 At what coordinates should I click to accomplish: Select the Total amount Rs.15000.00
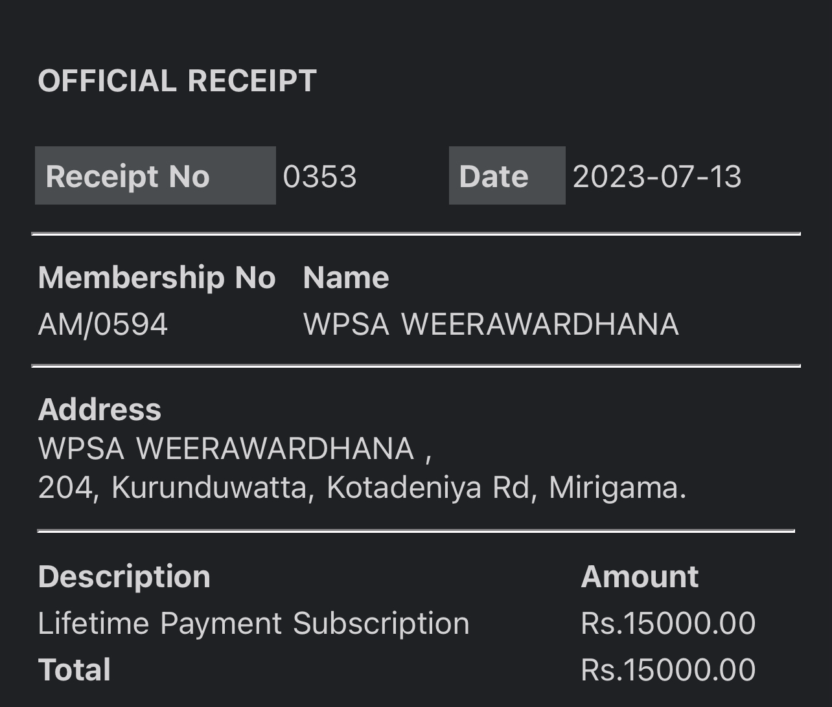668,670
